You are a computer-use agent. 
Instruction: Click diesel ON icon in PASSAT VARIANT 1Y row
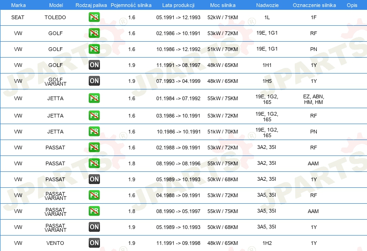tap(94, 227)
